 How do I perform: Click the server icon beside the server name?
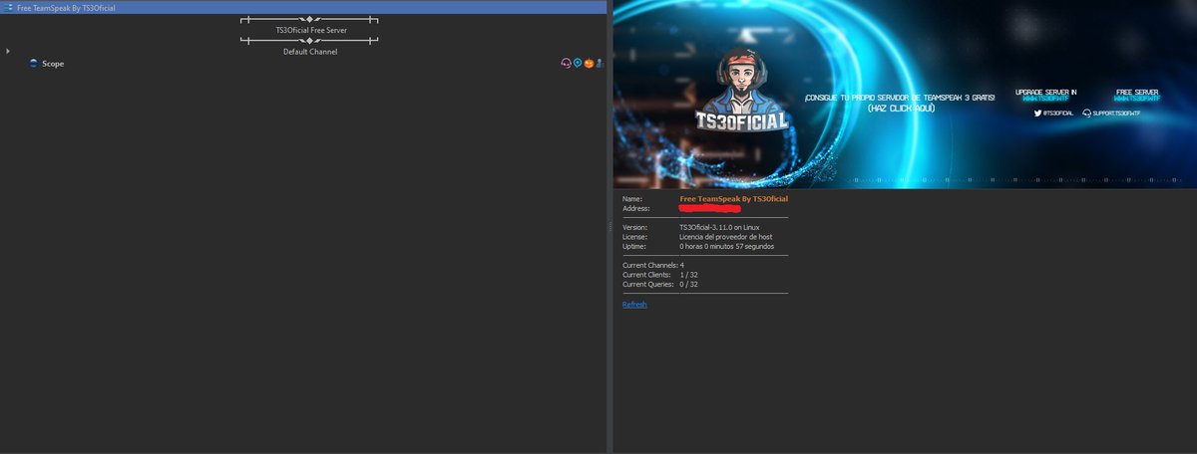click(x=9, y=7)
